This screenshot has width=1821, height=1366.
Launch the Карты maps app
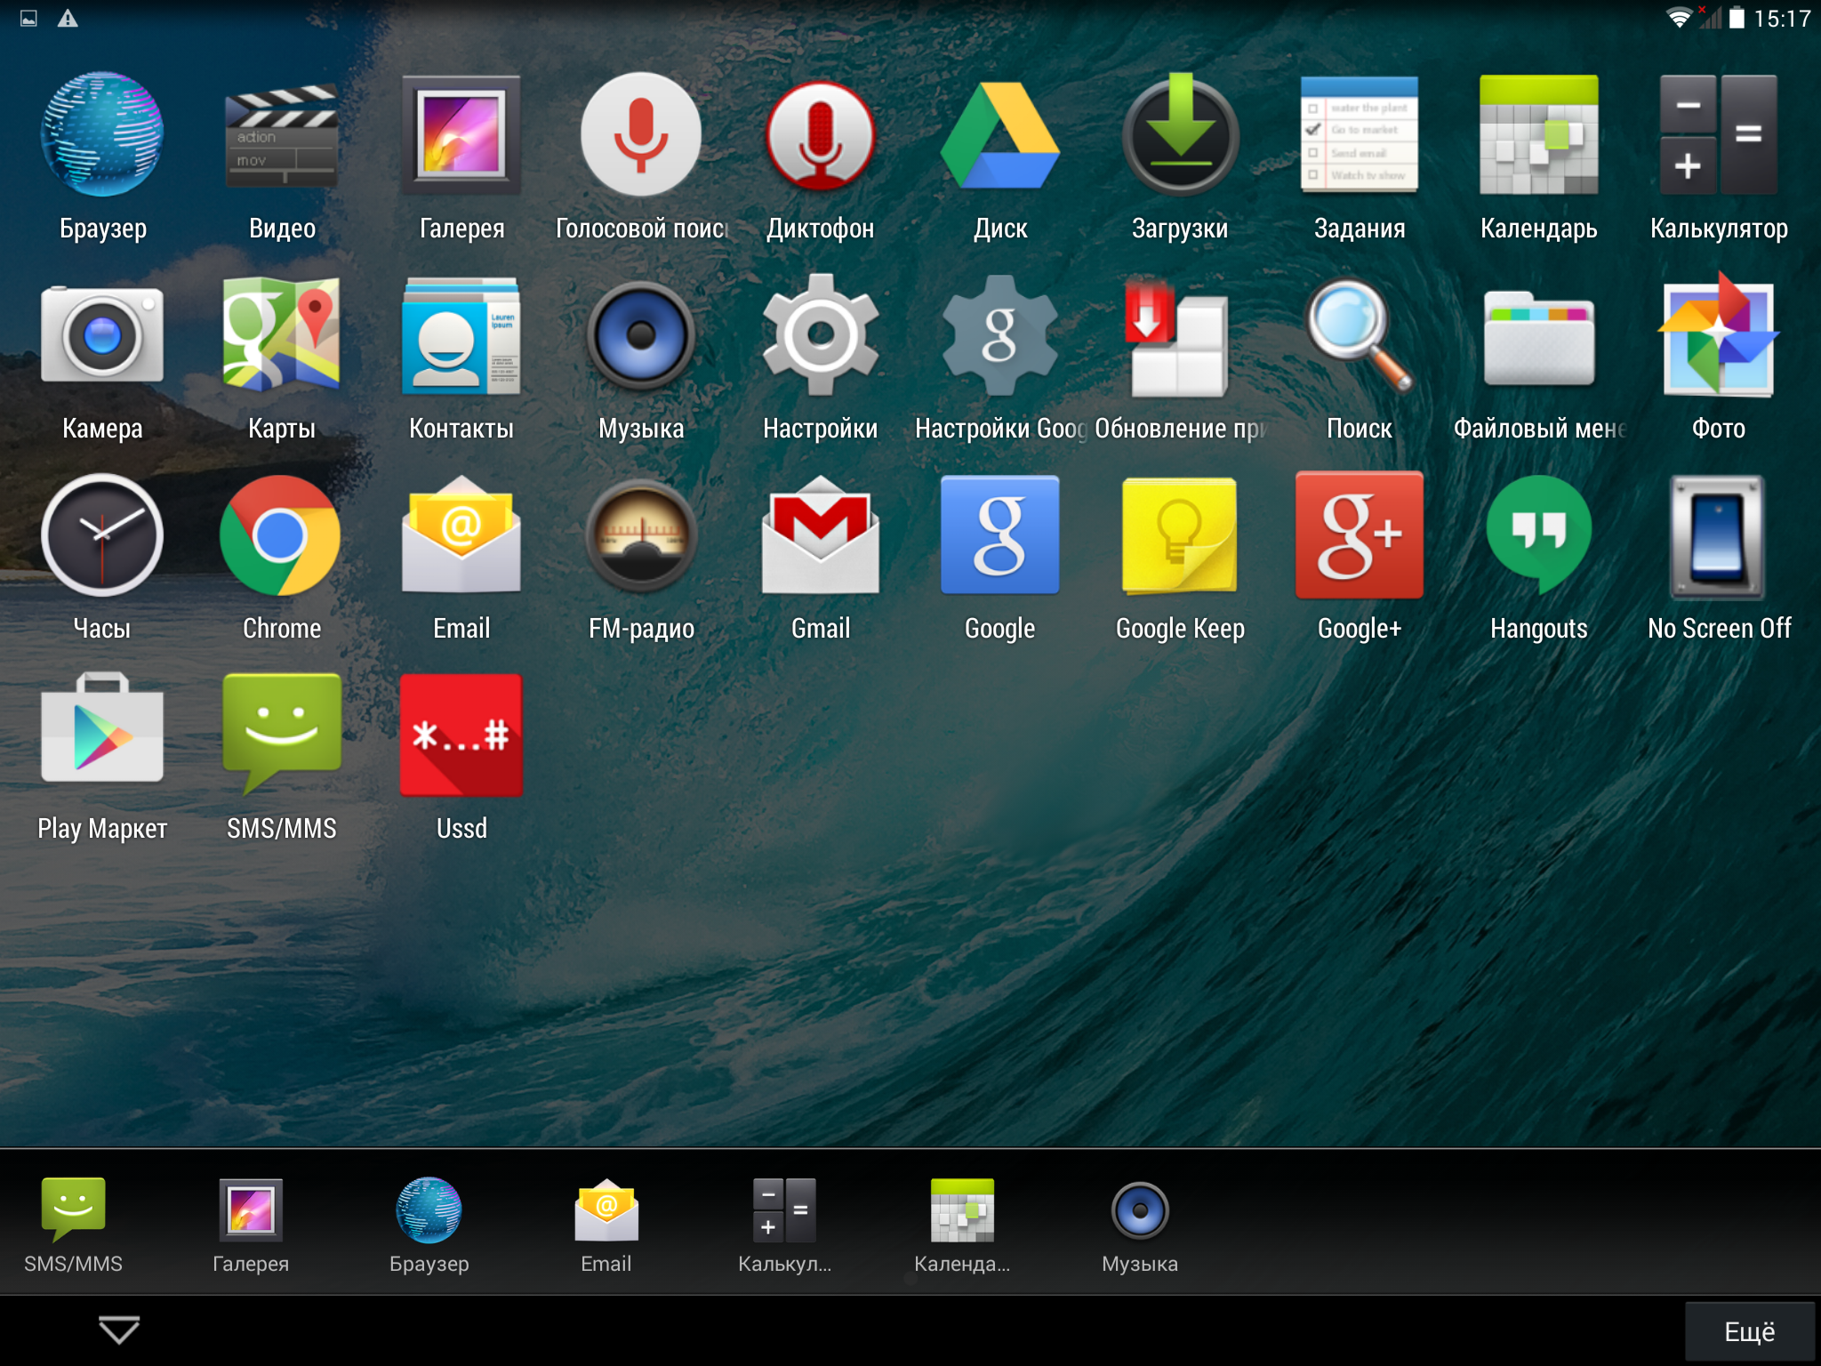click(282, 358)
